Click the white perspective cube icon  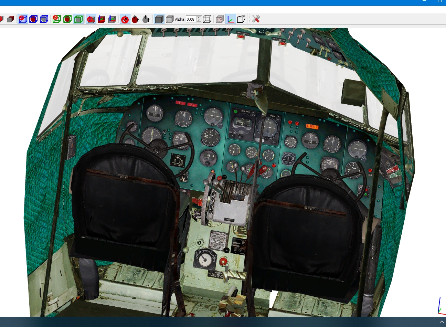[241, 19]
